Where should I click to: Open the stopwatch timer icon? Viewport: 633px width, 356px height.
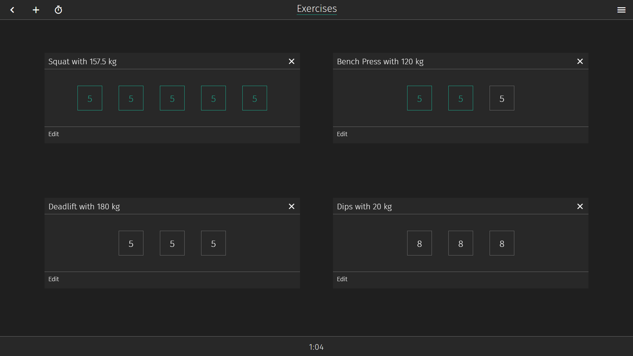coord(58,10)
